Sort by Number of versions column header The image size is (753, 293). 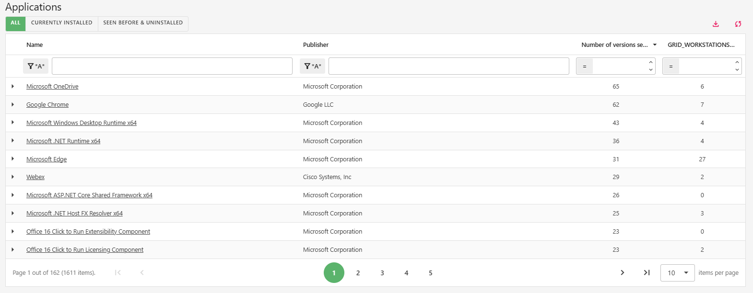[614, 45]
